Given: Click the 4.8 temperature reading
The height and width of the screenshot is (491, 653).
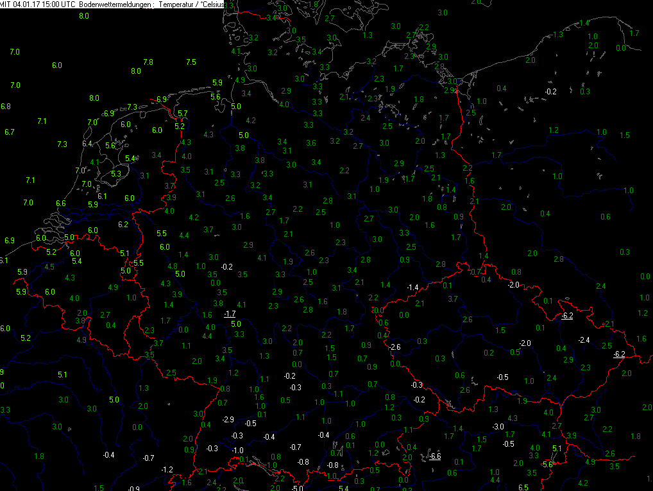Looking at the screenshot, I should tap(173, 266).
